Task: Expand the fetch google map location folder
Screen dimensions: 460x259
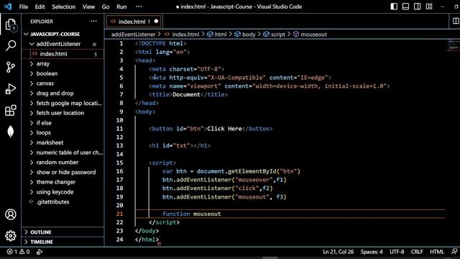Action: point(63,103)
